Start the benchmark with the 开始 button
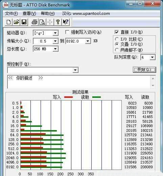The width and height of the screenshot is (163, 176). point(144,70)
